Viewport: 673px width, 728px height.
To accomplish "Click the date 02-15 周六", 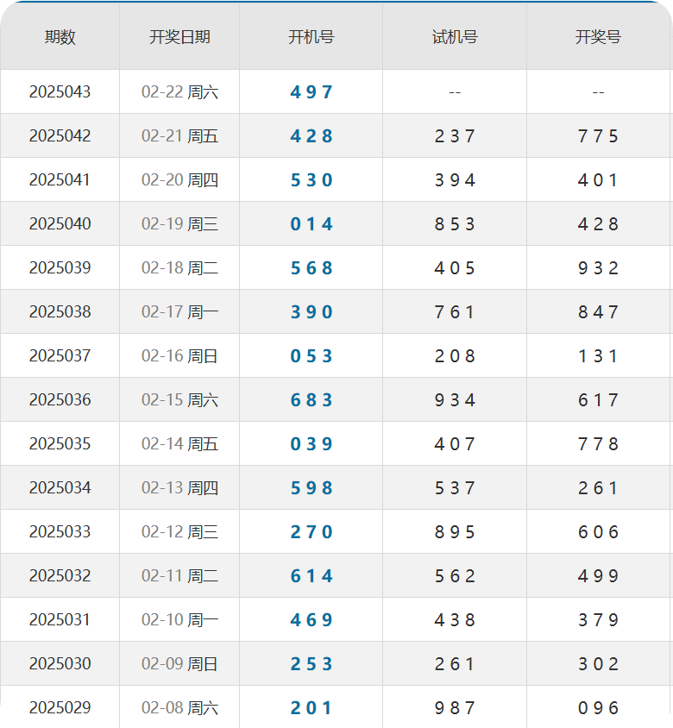I will click(x=179, y=399).
